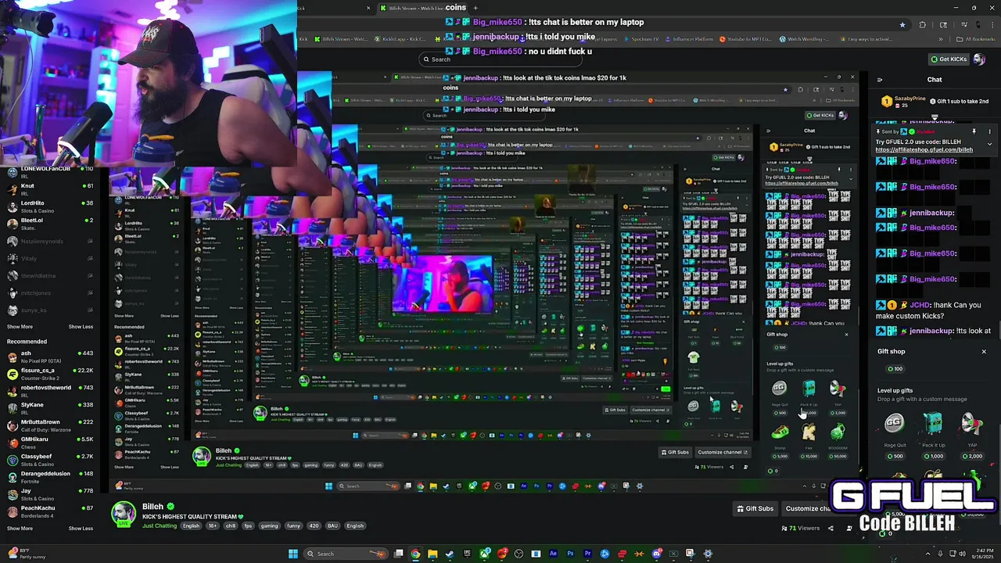Collapse following list with Show Less above Recommended

pos(81,327)
